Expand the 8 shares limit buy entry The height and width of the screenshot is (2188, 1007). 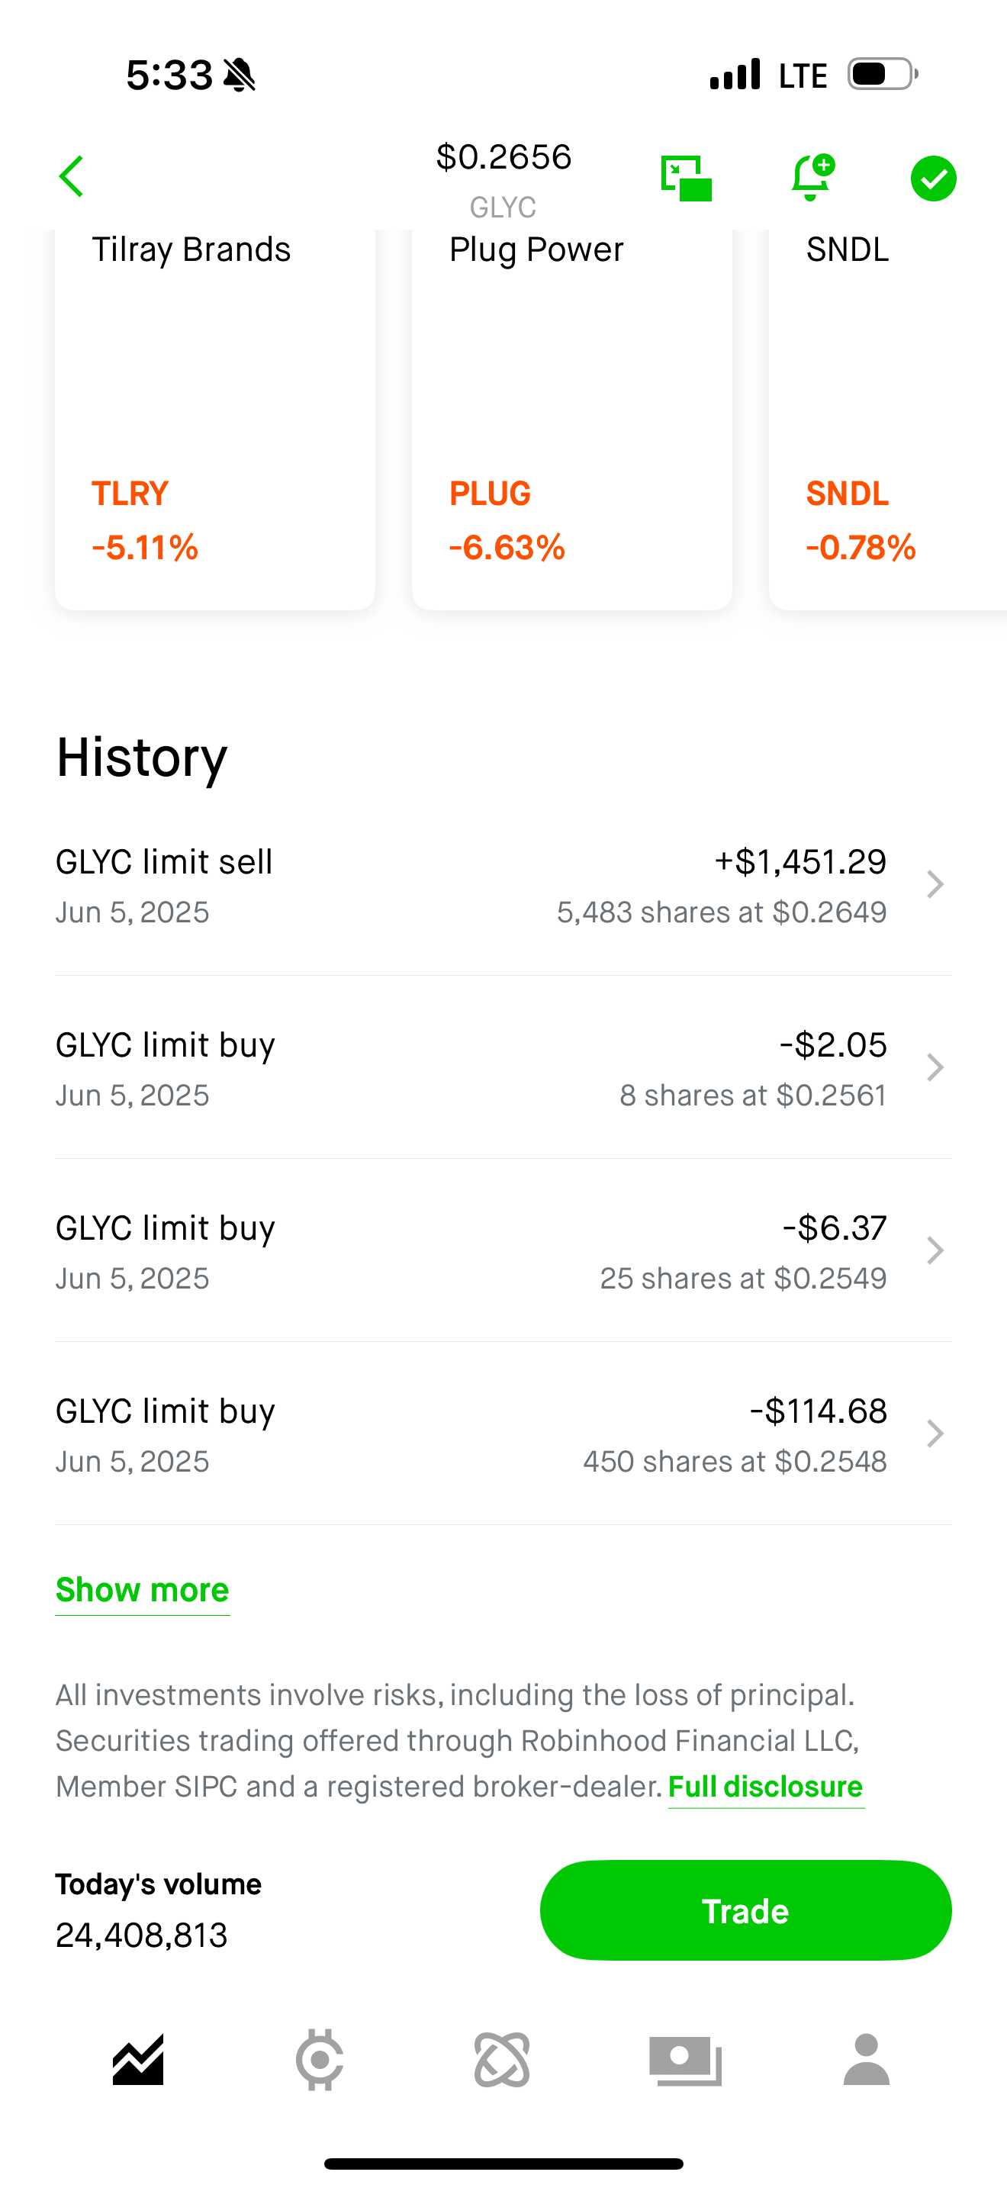tap(503, 1069)
